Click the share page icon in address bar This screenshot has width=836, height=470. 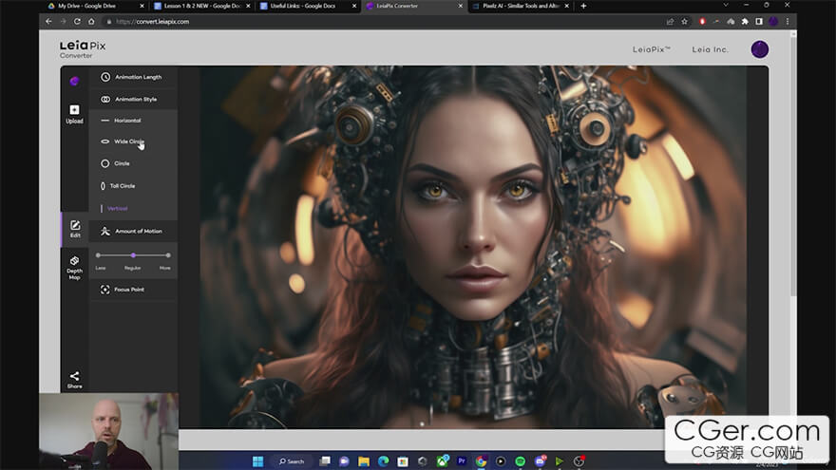click(670, 21)
